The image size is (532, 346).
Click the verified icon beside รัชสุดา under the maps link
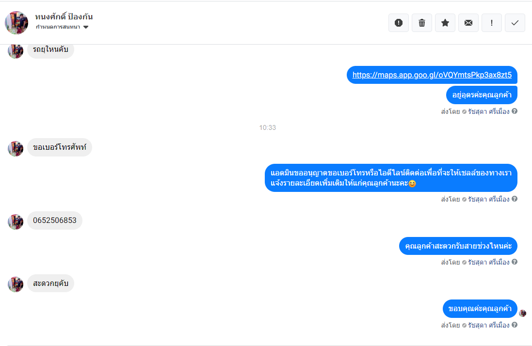tap(464, 111)
